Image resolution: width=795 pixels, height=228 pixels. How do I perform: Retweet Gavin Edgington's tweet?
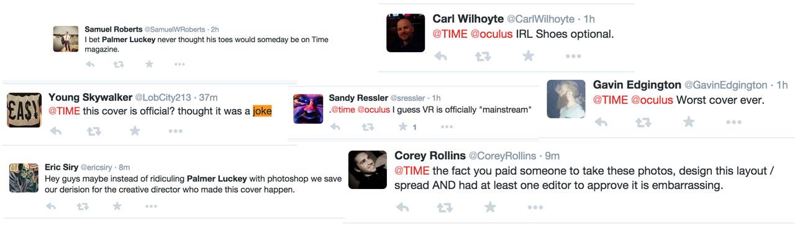pyautogui.click(x=643, y=123)
